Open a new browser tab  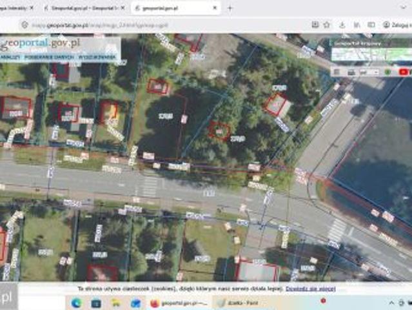230,8
